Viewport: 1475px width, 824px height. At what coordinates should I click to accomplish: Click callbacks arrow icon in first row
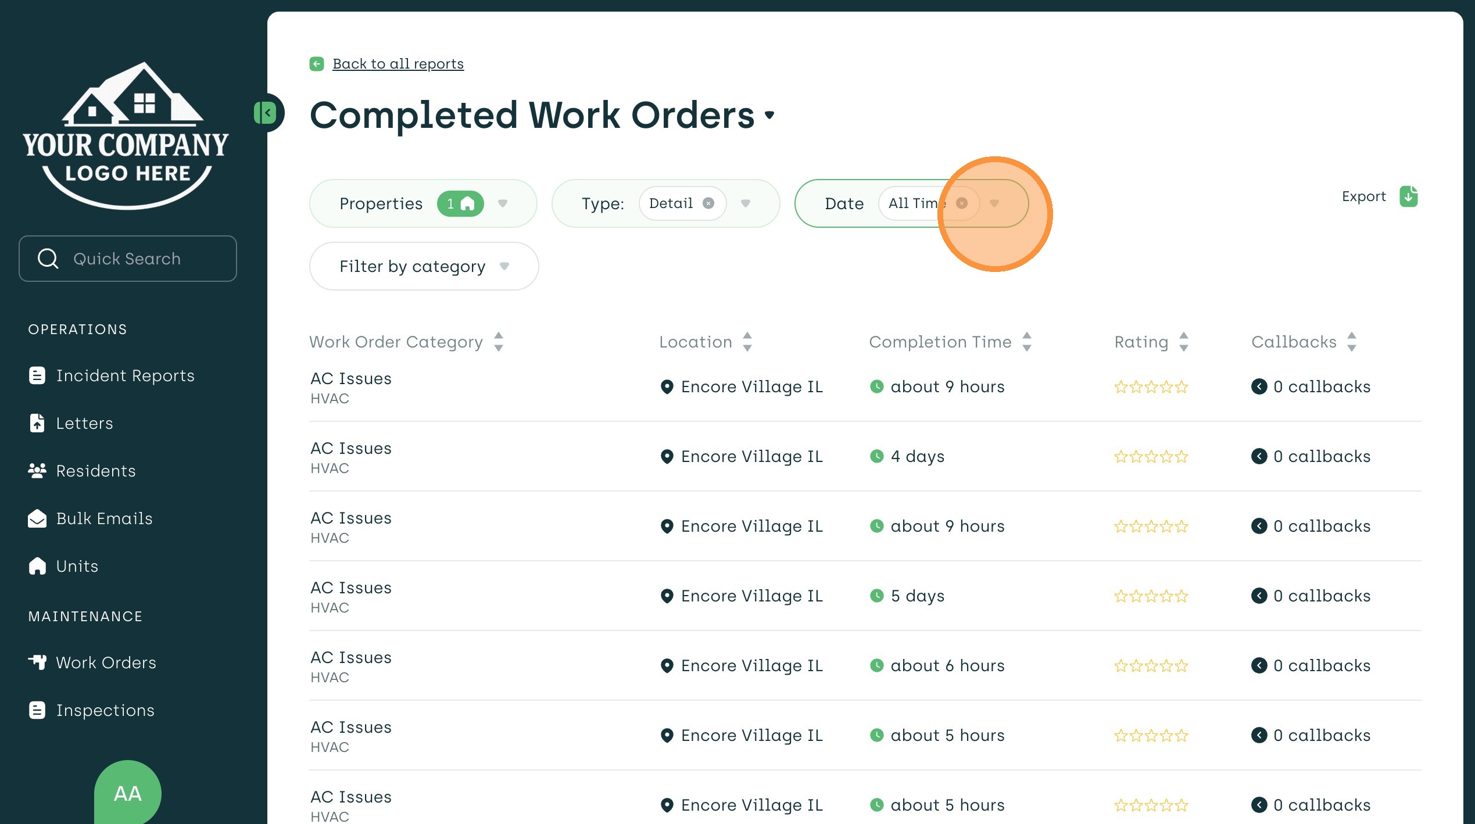[1259, 387]
